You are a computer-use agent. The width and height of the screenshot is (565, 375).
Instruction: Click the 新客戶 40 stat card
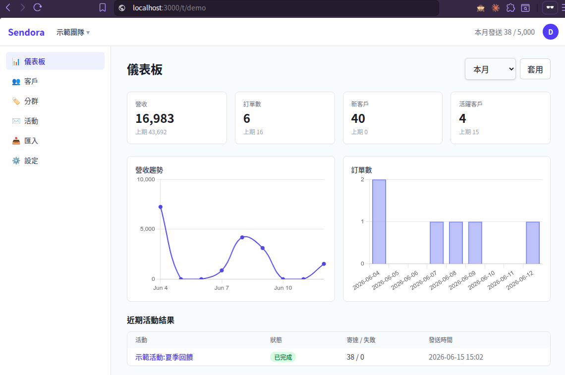(x=393, y=118)
